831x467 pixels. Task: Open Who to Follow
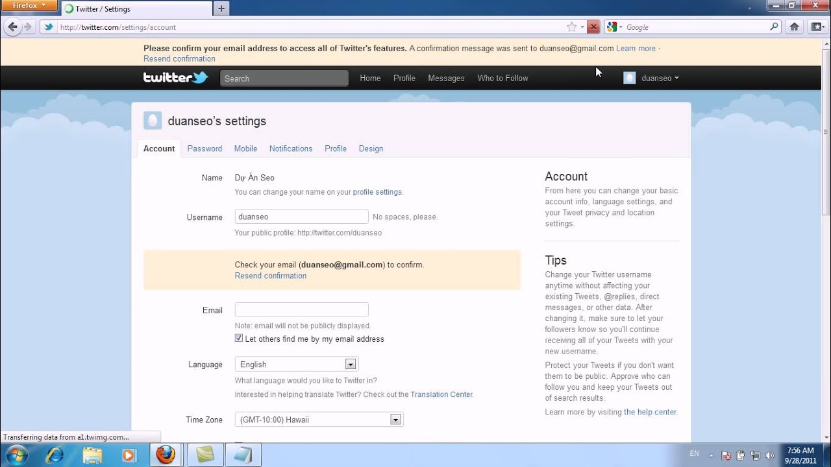(x=502, y=78)
